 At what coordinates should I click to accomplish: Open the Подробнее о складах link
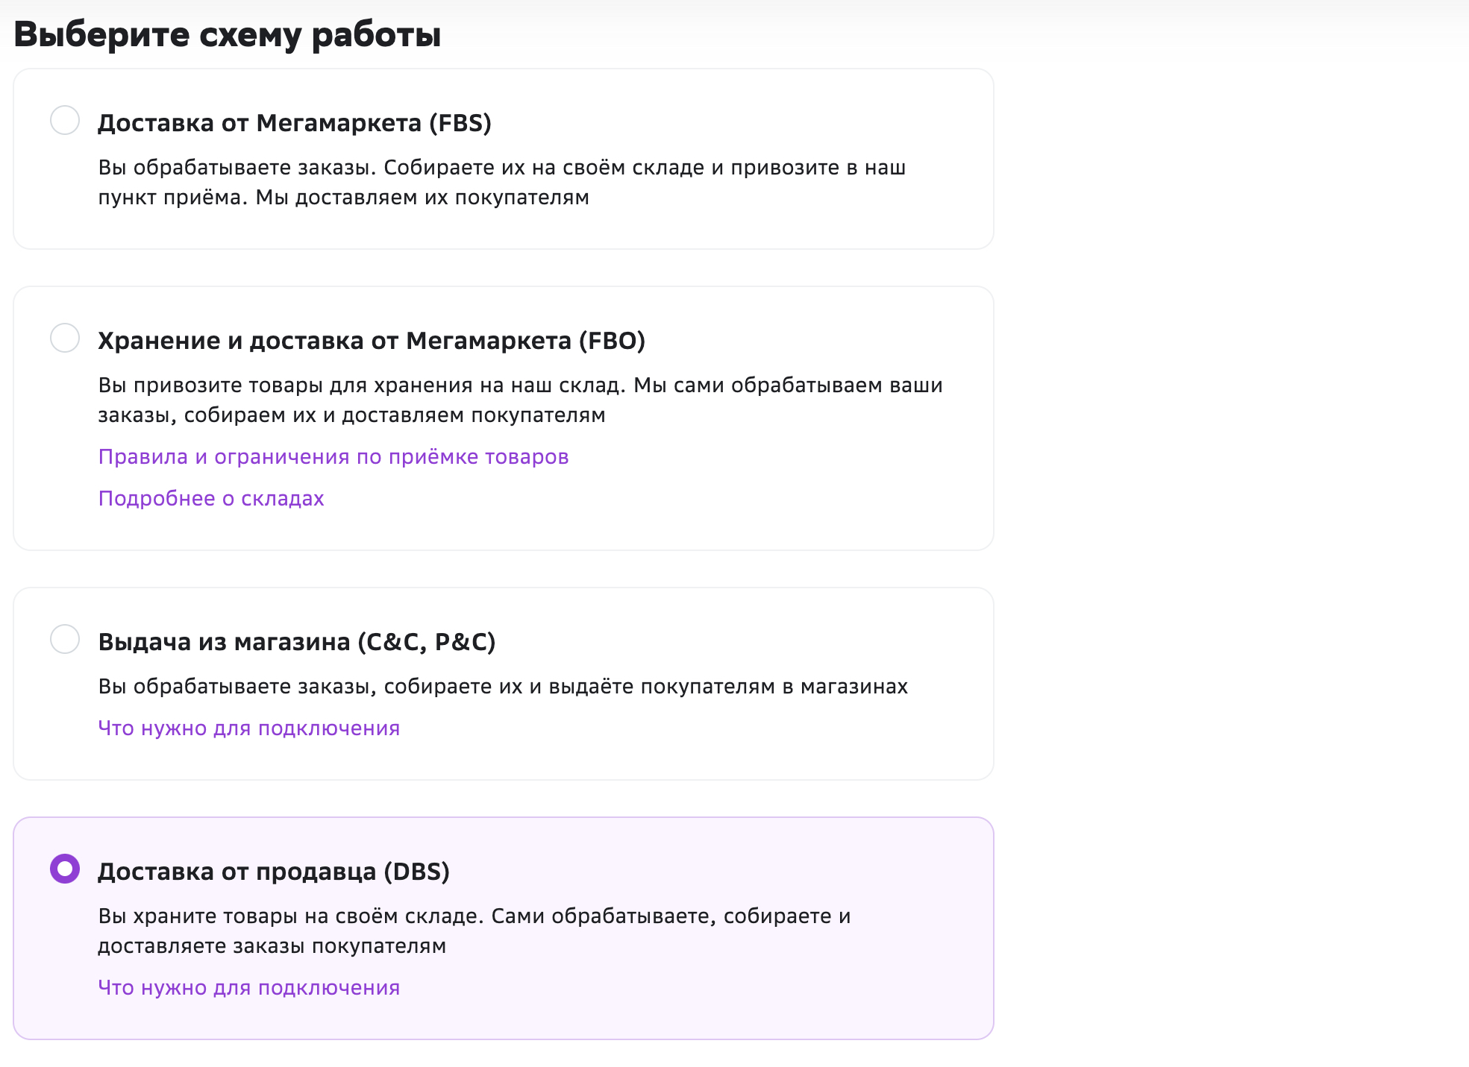[211, 498]
